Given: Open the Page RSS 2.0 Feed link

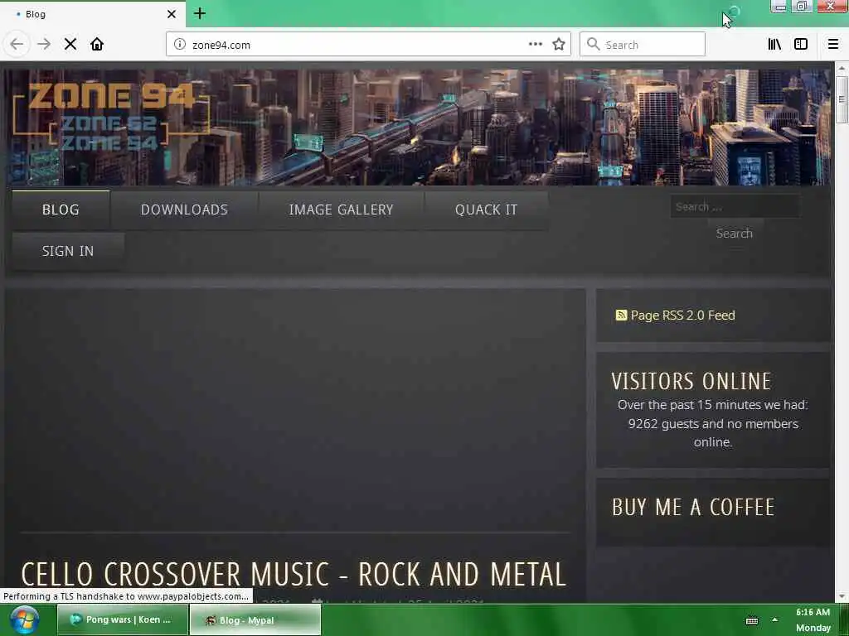Looking at the screenshot, I should [x=683, y=316].
